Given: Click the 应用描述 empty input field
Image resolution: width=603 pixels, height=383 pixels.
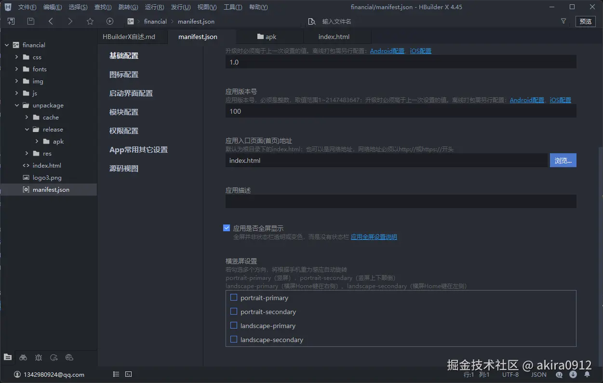Looking at the screenshot, I should point(401,201).
